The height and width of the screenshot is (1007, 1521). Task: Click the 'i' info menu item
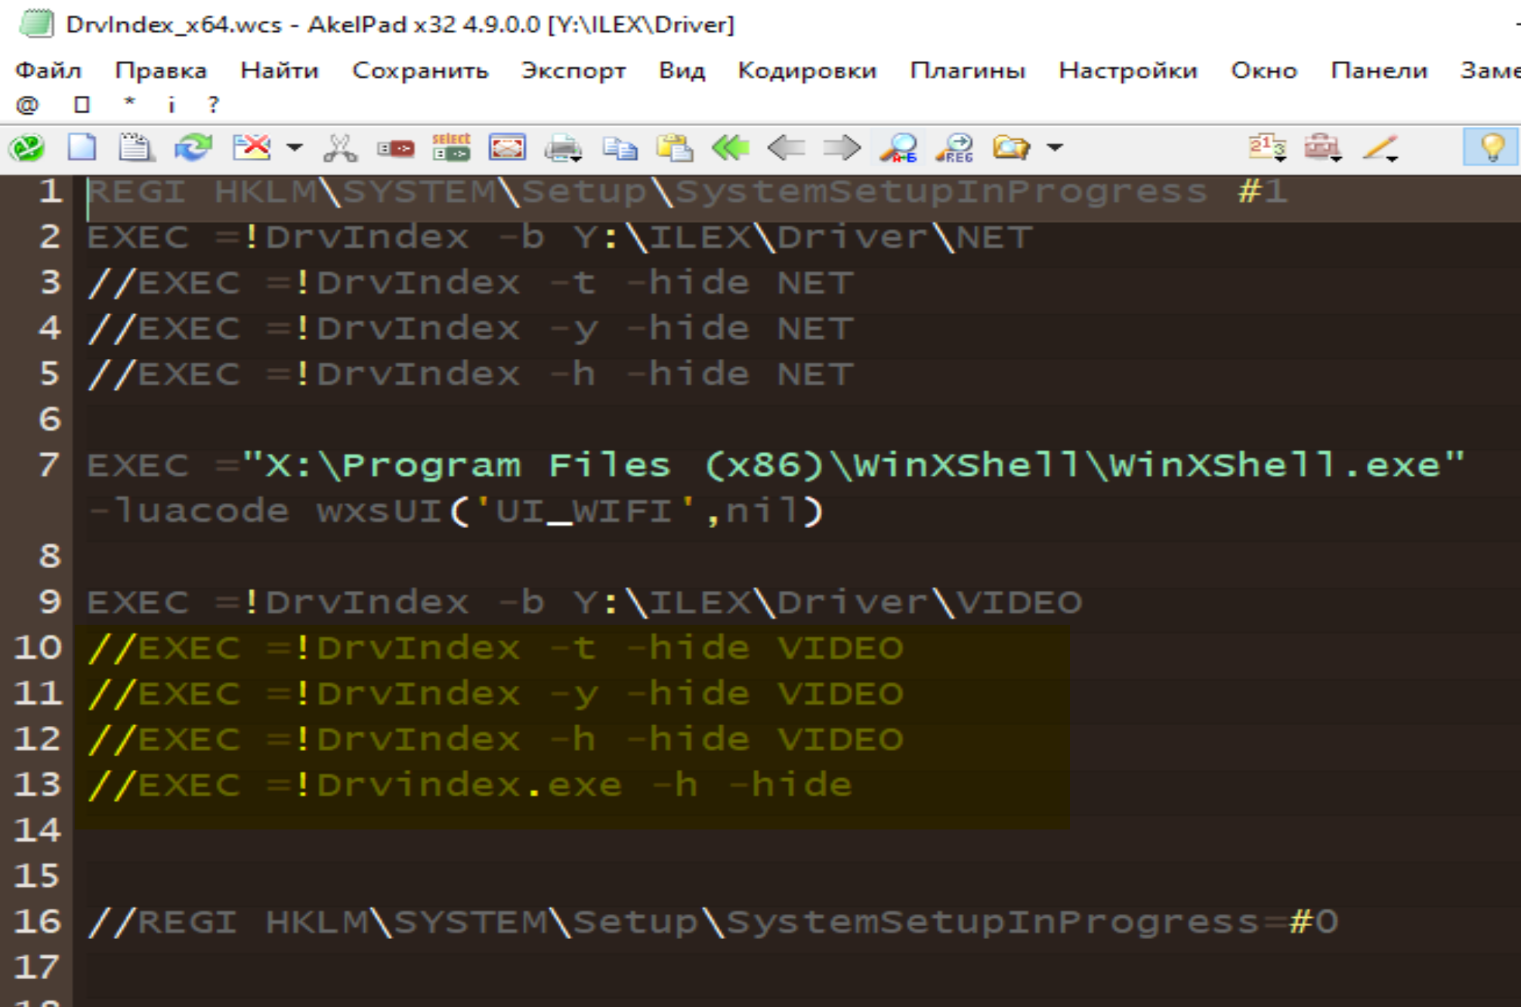pos(172,104)
